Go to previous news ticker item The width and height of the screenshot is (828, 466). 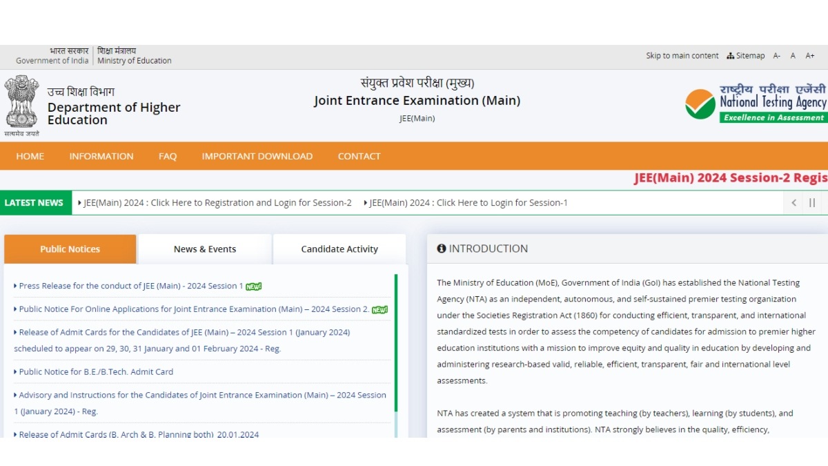pyautogui.click(x=794, y=203)
